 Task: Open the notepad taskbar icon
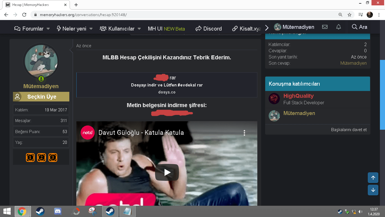click(128, 211)
